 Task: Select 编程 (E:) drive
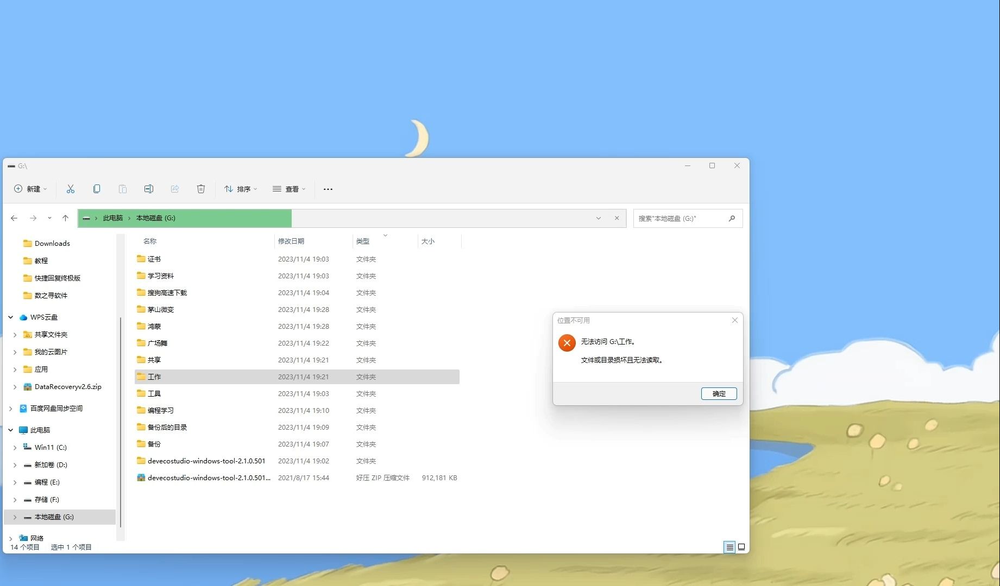[x=47, y=482]
